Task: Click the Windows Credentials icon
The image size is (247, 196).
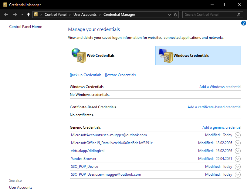Action: [165, 56]
